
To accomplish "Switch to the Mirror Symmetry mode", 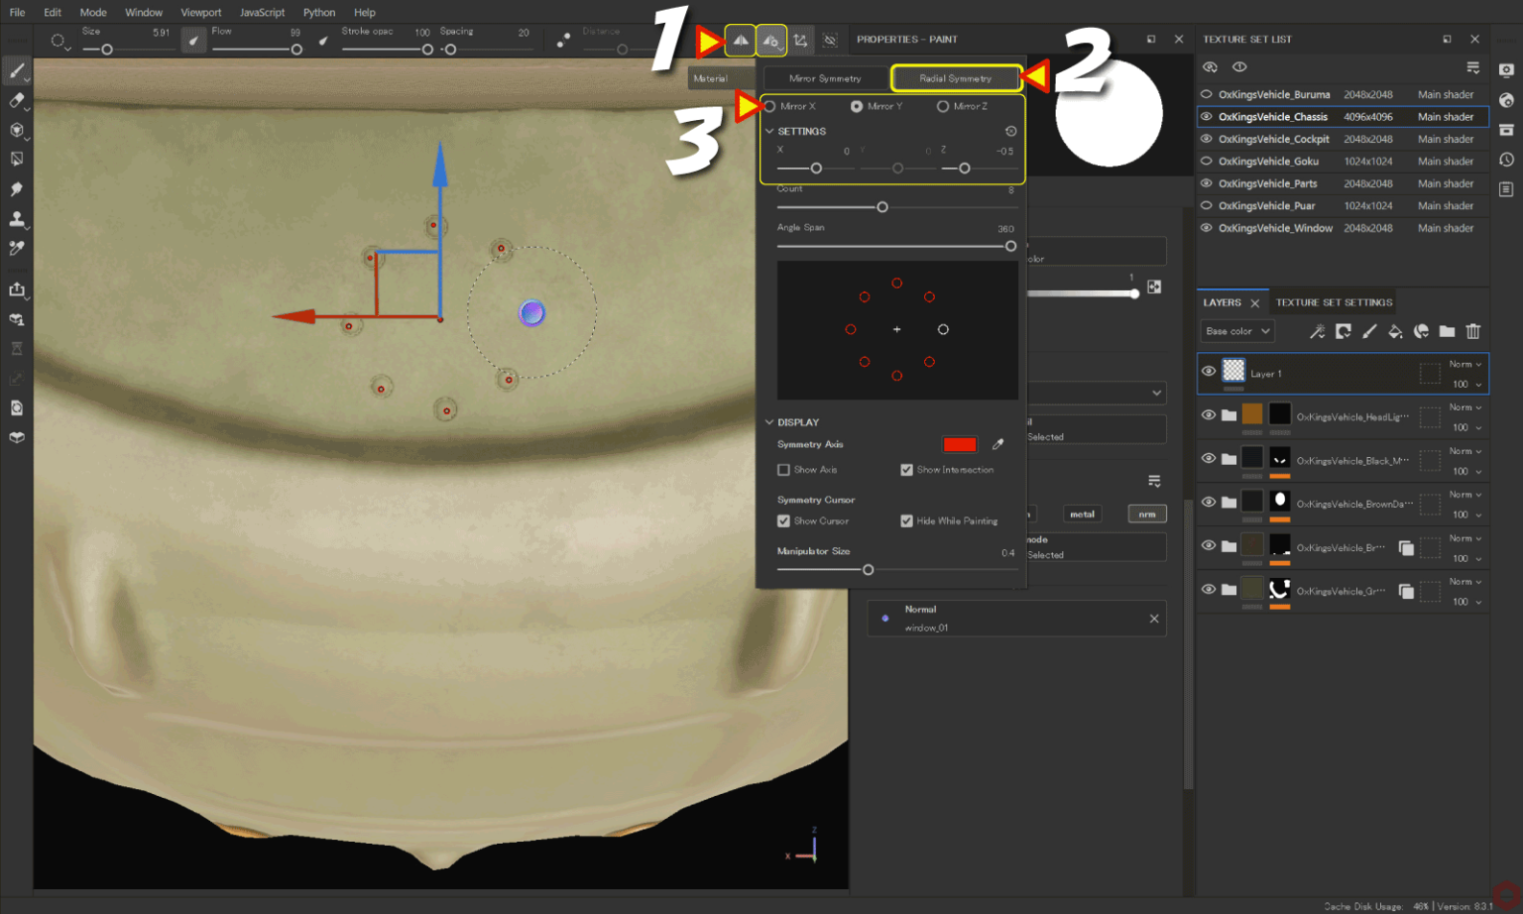I will pos(825,77).
